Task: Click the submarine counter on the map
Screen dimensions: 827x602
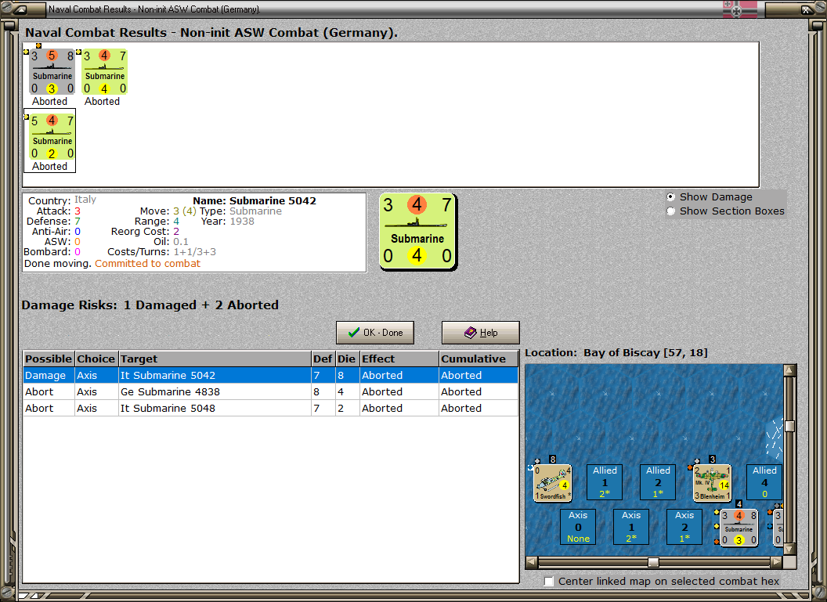Action: pyautogui.click(x=739, y=527)
